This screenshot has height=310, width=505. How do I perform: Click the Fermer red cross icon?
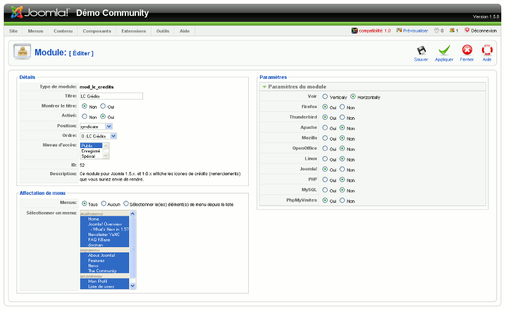[x=467, y=50]
